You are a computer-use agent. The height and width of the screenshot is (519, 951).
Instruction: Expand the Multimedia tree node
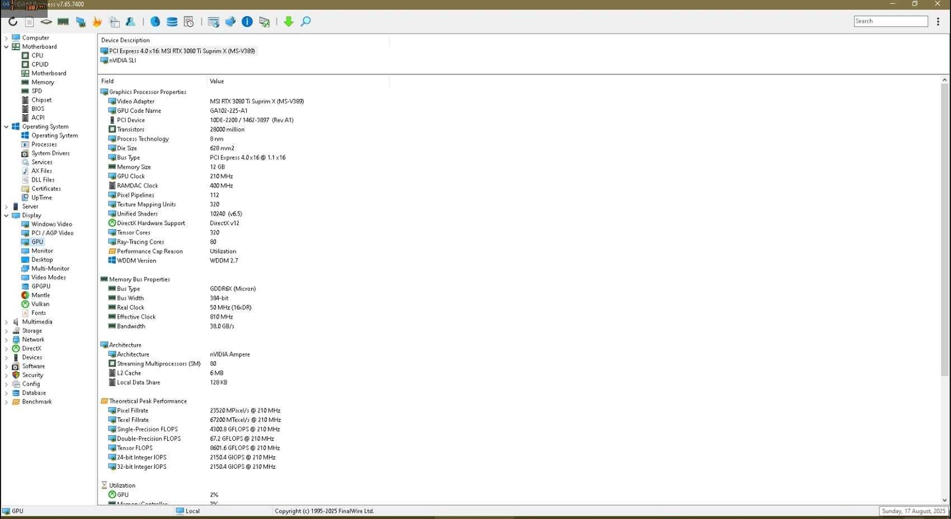coord(6,322)
